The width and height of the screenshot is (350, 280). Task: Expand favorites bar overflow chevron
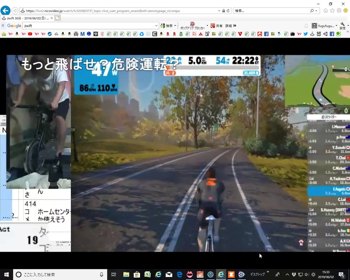tap(348, 32)
